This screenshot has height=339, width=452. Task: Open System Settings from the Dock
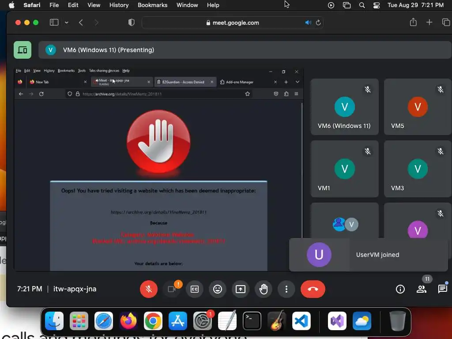click(x=202, y=321)
